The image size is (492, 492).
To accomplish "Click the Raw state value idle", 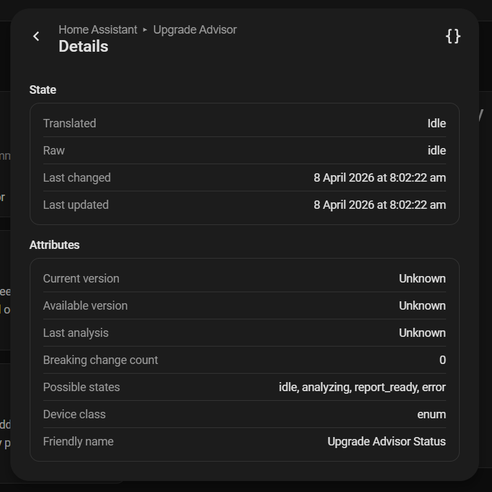I will (436, 151).
